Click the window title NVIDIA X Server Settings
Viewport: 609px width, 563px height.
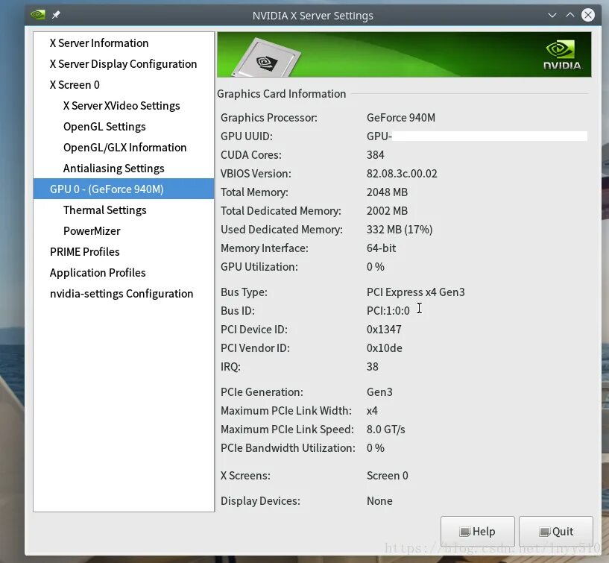click(312, 16)
